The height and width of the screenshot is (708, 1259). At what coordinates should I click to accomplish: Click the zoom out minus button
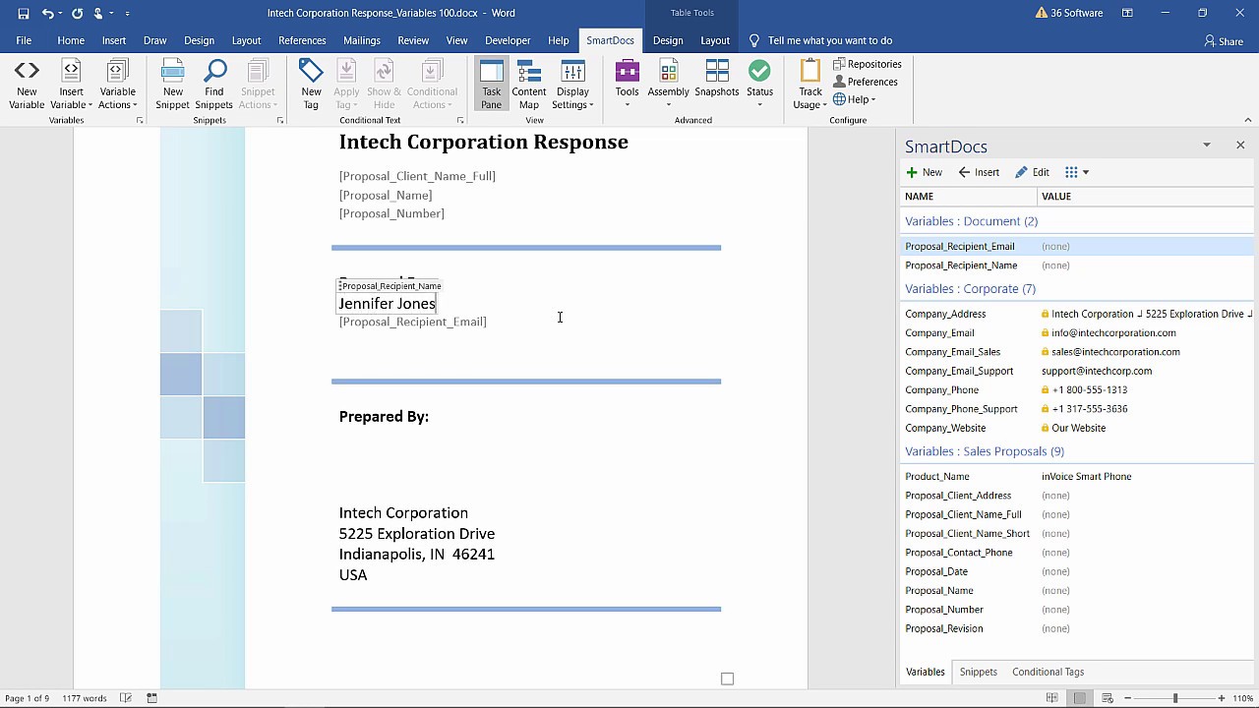tap(1128, 698)
